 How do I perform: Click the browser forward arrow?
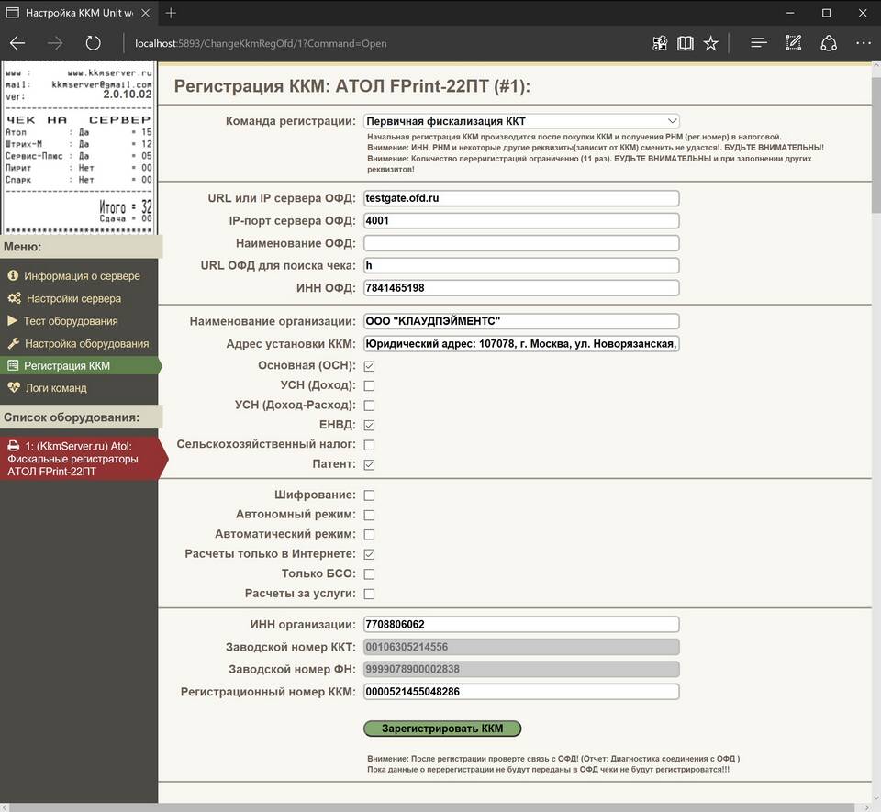click(x=55, y=43)
